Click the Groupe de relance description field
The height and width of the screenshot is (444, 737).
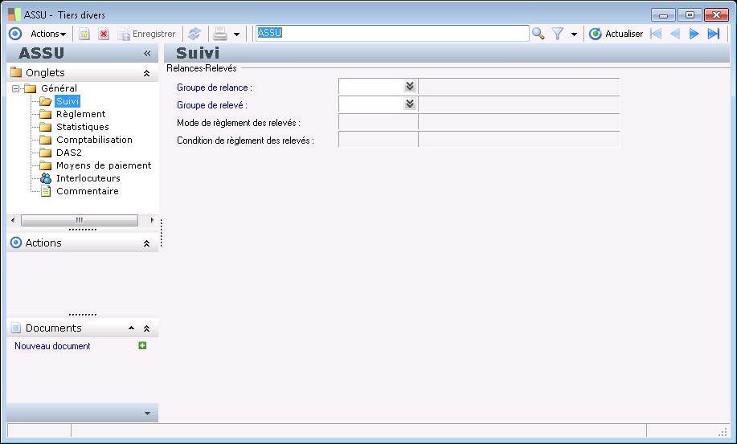519,87
